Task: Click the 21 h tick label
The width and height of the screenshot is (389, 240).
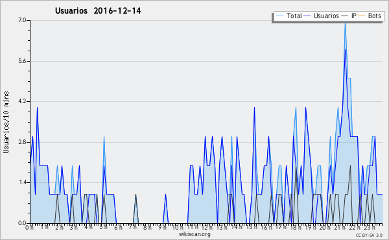Action: pos(338,227)
